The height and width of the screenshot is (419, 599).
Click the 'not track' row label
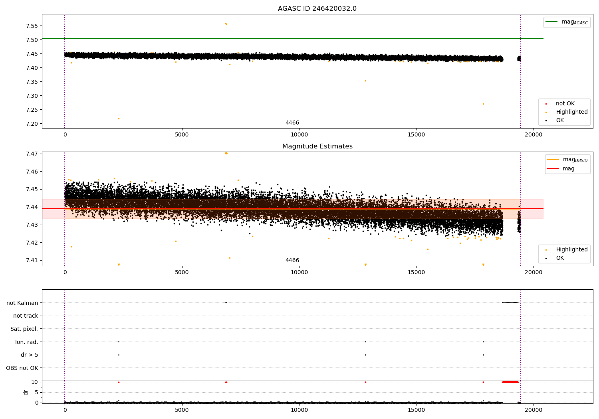point(26,316)
